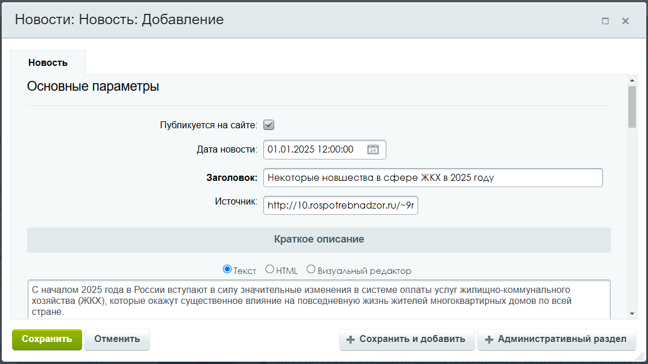Close the dialog with the X icon

[625, 21]
